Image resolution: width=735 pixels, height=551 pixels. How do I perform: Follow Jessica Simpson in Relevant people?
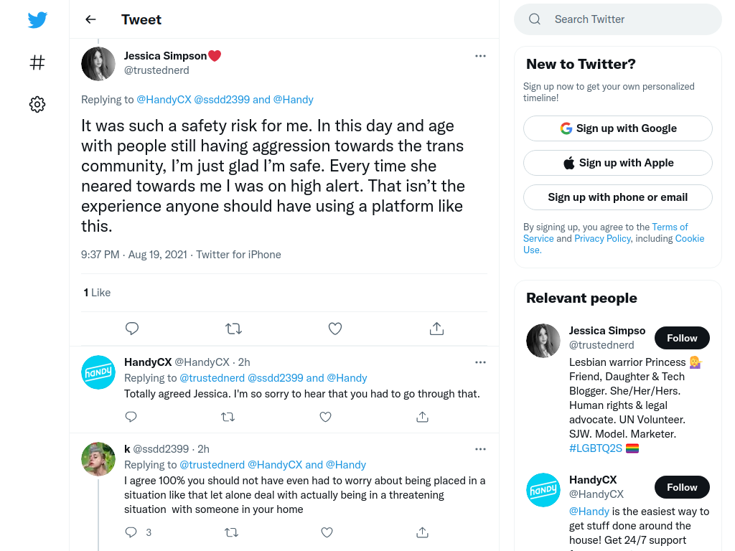[x=682, y=338]
